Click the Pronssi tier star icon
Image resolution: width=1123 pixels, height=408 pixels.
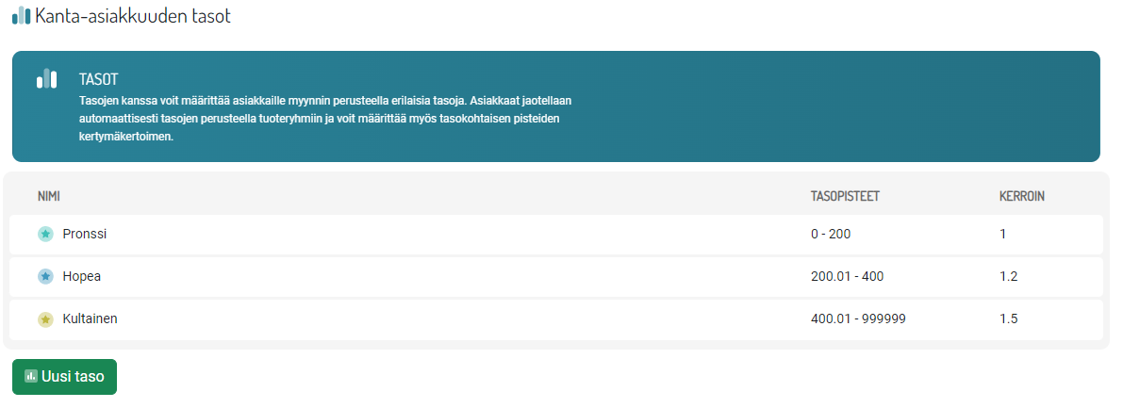coord(45,234)
